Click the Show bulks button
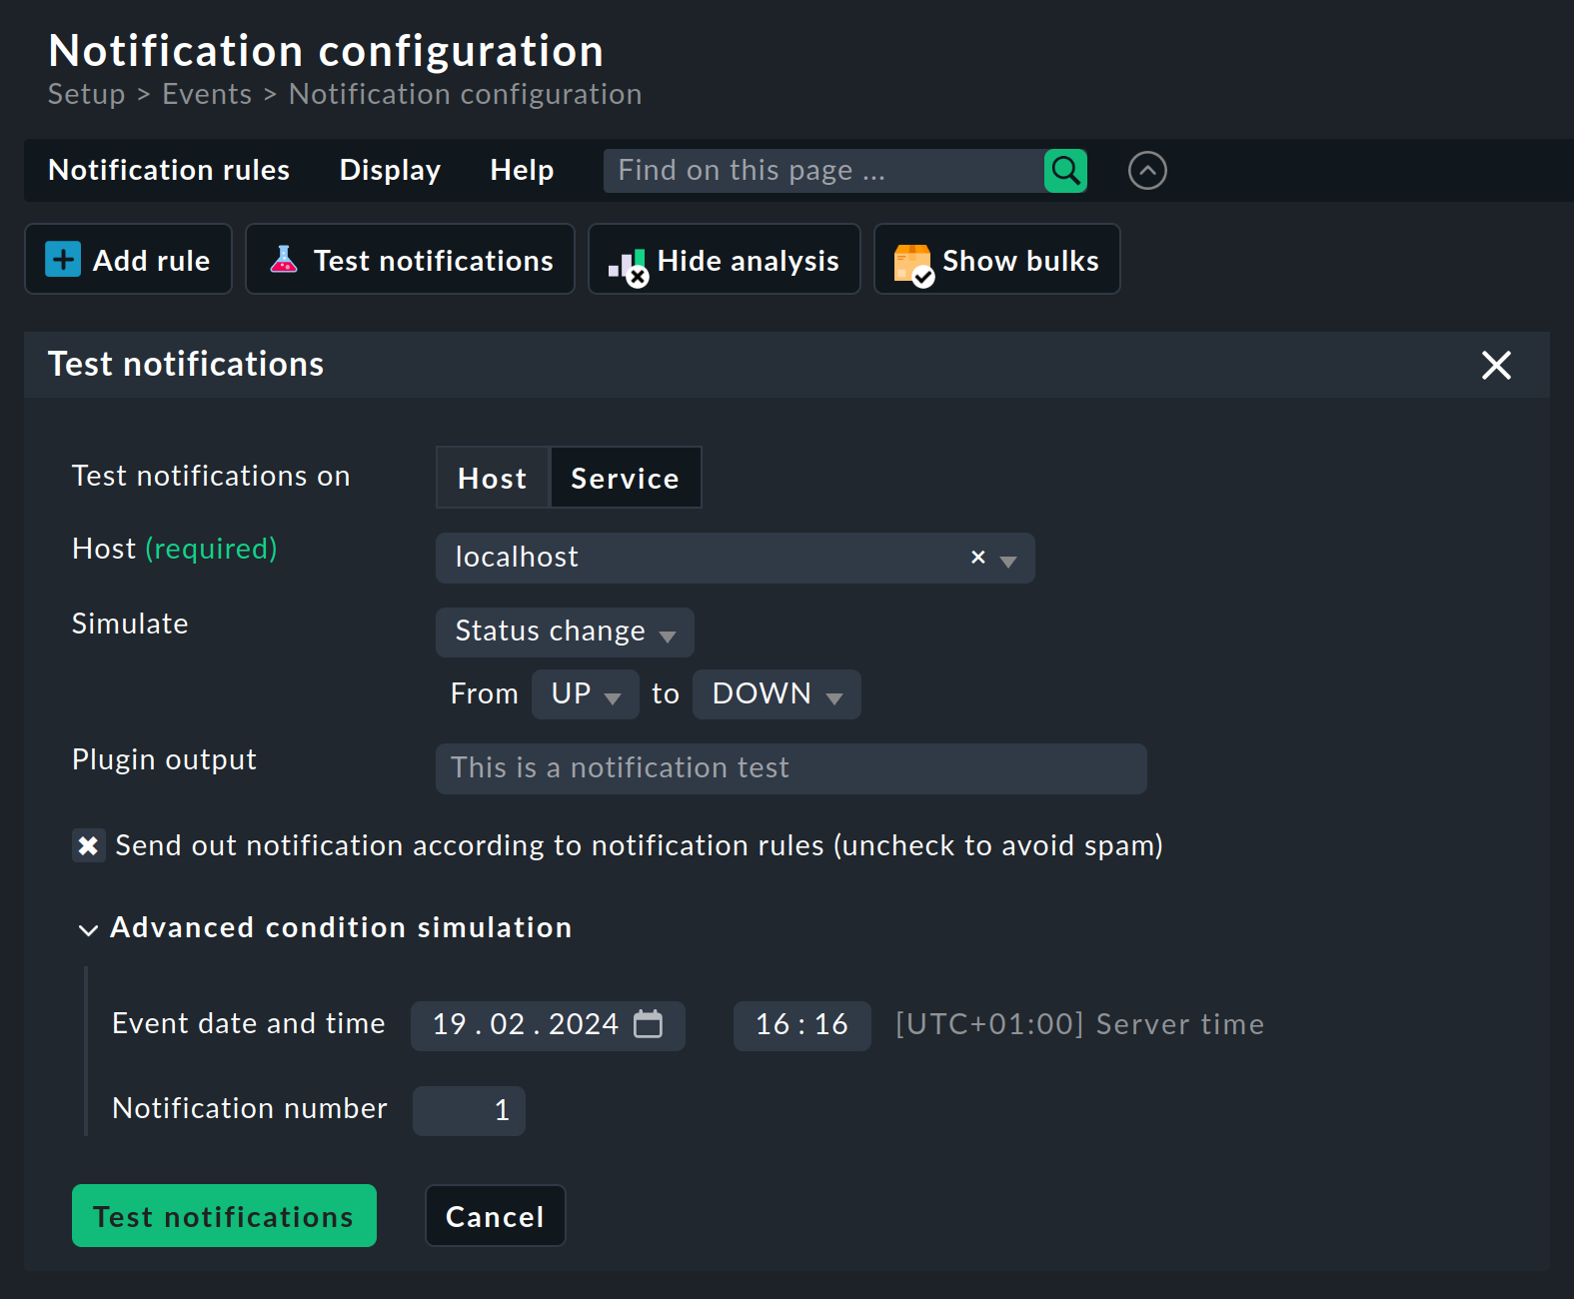This screenshot has width=1574, height=1299. pos(996,260)
